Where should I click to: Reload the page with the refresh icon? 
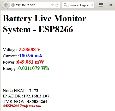[x=57, y=5]
